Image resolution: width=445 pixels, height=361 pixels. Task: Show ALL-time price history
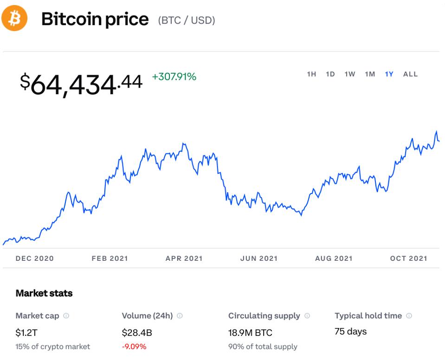410,74
